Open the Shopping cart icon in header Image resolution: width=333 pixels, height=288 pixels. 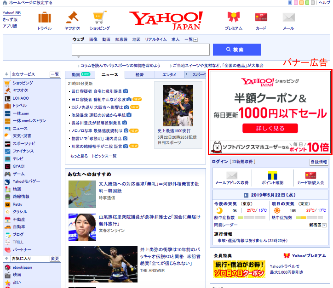pos(100,17)
